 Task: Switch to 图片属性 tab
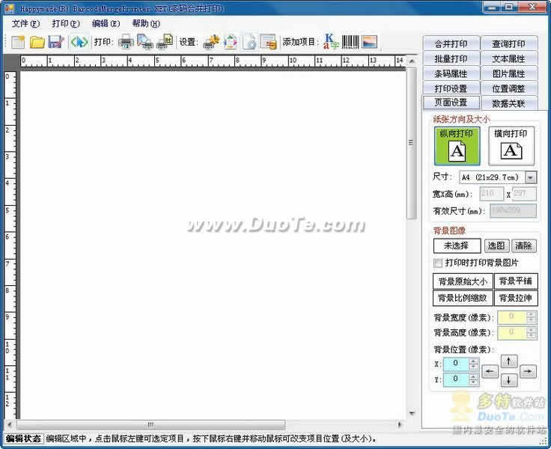(509, 73)
